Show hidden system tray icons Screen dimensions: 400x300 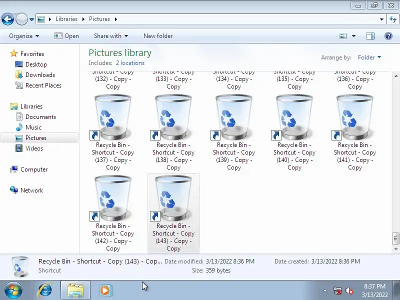[325, 290]
